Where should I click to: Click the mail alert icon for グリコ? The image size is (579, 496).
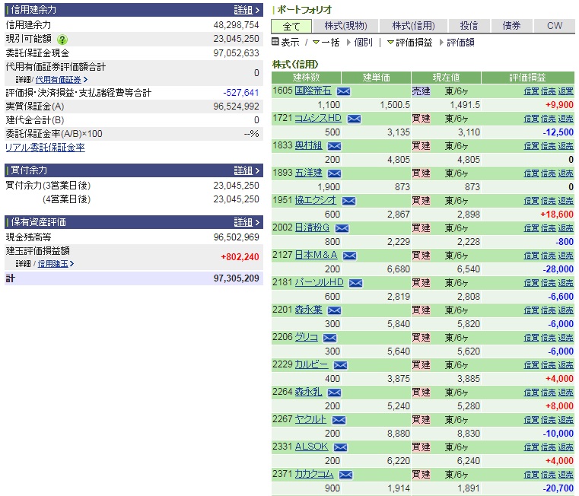329,338
